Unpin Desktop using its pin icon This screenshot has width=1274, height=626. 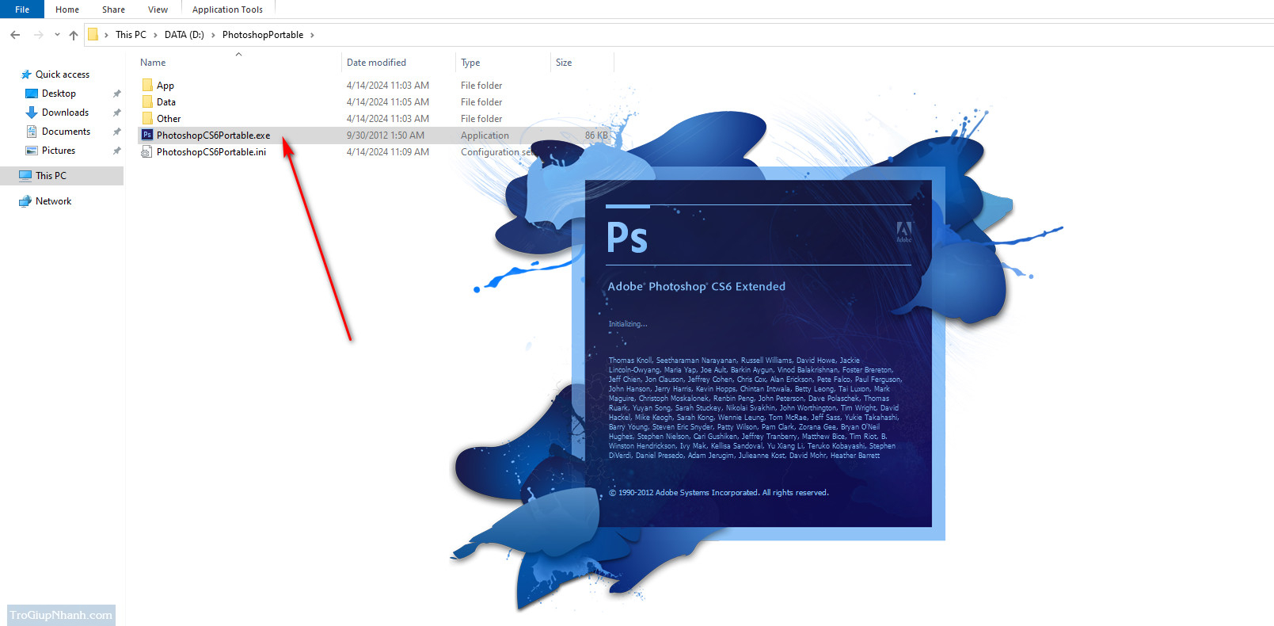coord(116,94)
